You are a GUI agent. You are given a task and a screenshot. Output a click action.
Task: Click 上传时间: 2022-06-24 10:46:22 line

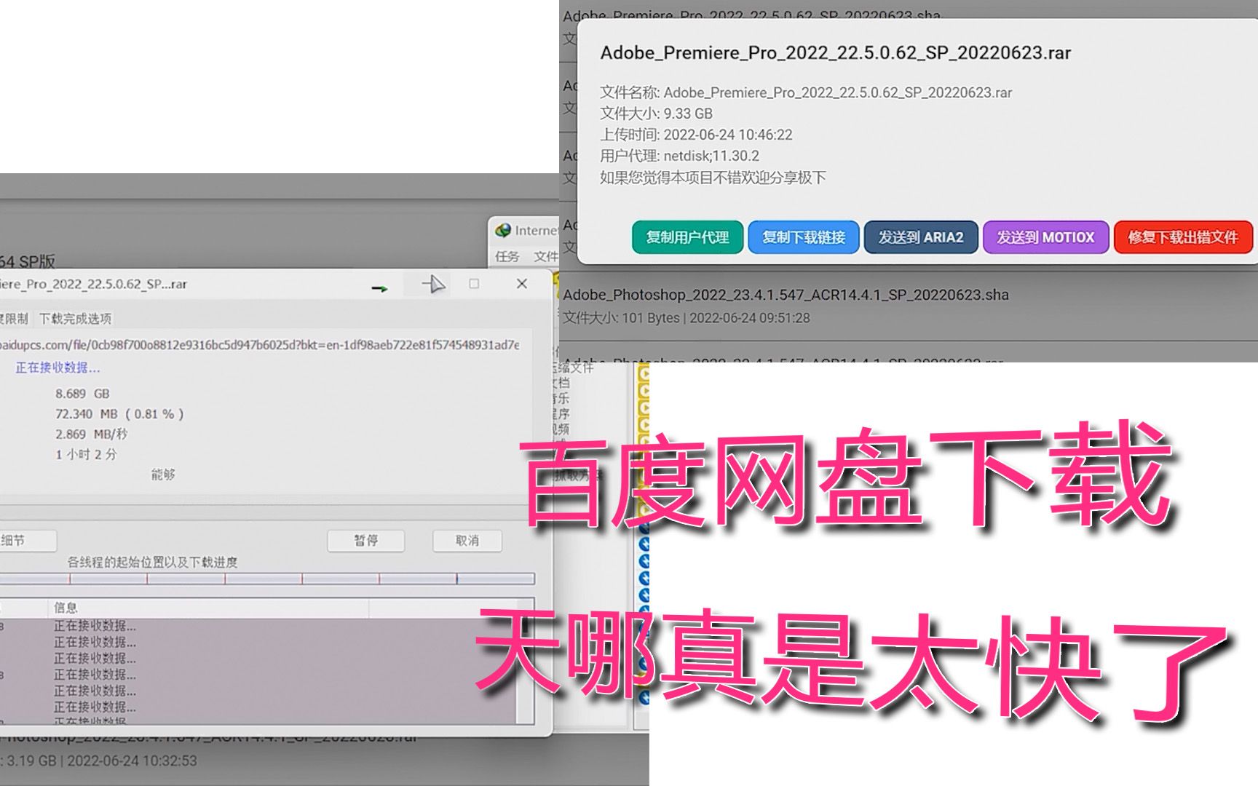point(696,135)
